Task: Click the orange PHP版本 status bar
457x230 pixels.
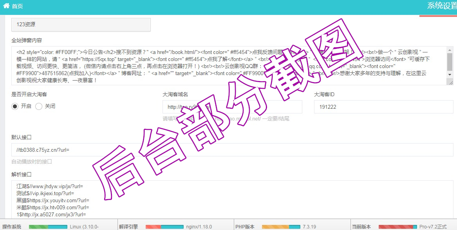Action: coord(280,227)
